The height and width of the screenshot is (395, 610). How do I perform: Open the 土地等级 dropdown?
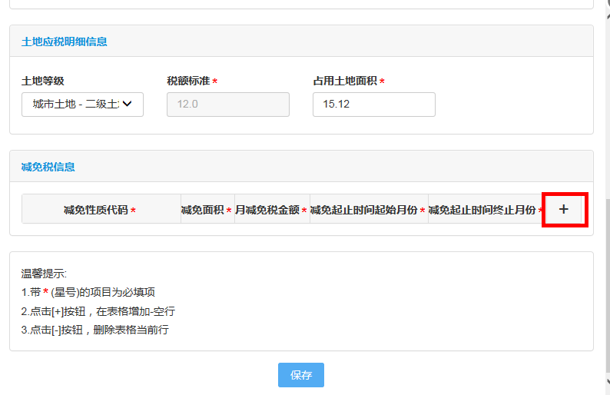pos(82,105)
